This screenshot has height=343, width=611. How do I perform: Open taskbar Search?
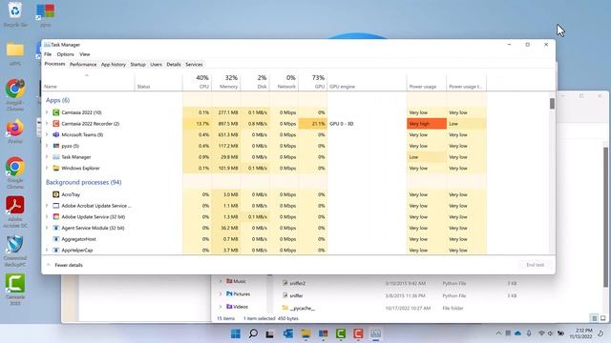tap(253, 333)
